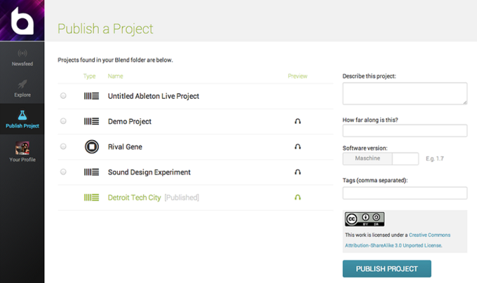The width and height of the screenshot is (477, 283).
Task: Focus the Software version number field
Action: point(405,159)
